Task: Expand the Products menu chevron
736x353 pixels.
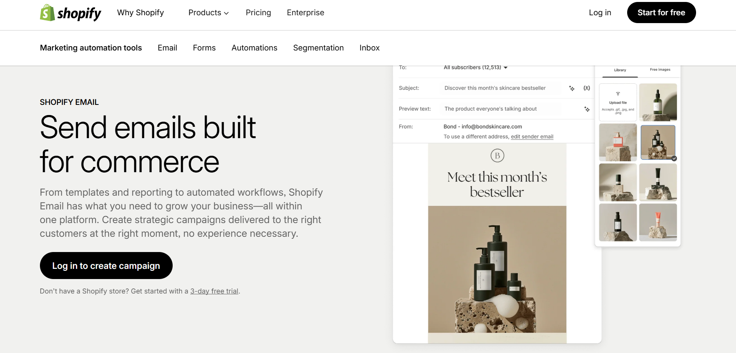Action: coord(226,13)
